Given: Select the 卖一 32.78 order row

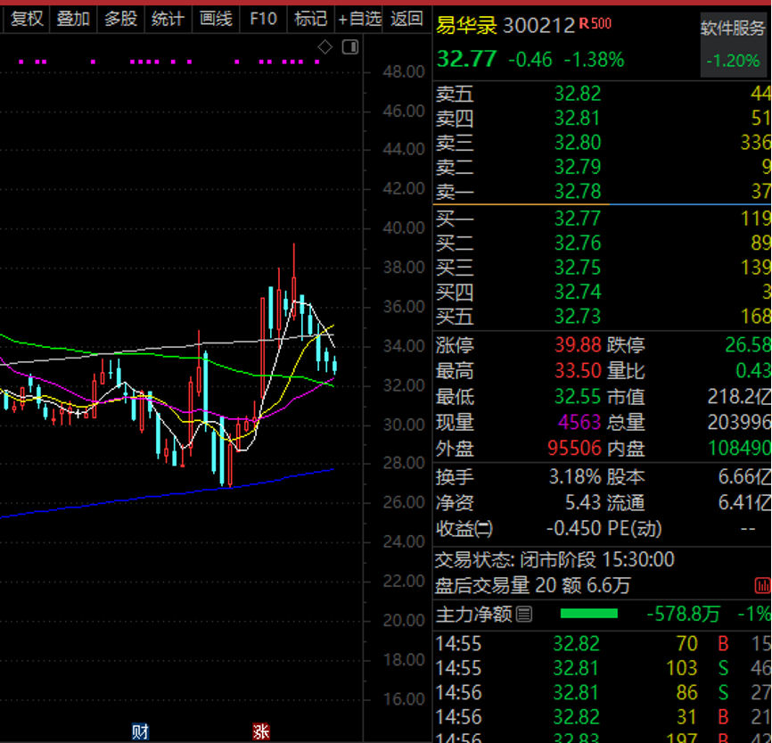Looking at the screenshot, I should 602,191.
